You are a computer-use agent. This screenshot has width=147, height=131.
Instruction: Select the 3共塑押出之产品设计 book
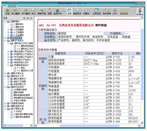(x=11, y=54)
